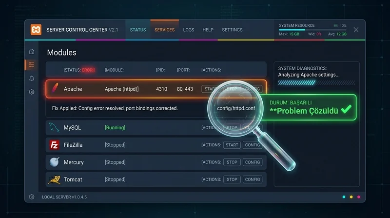The height and width of the screenshot is (218, 390).
Task: Click the Tomcat [Stopped] status
Action: pos(115,179)
